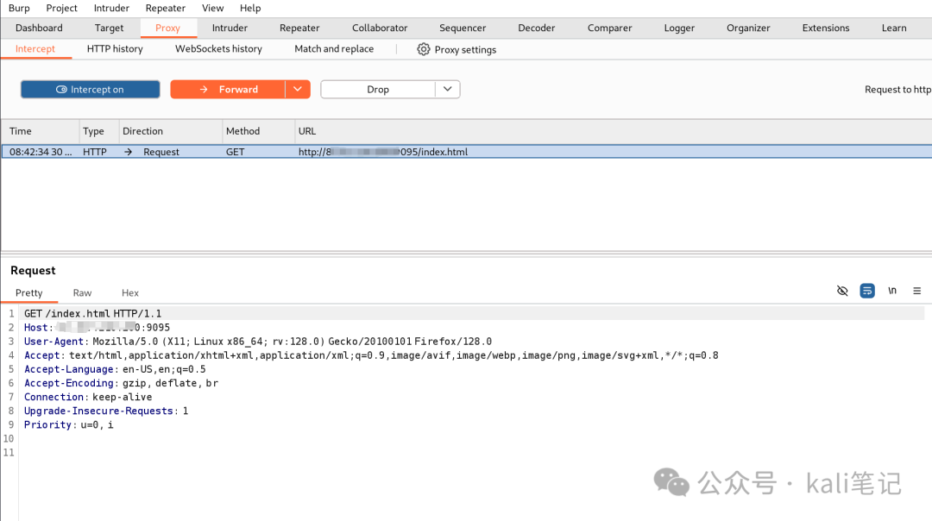This screenshot has height=521, width=932.
Task: Switch to the Extensions tab
Action: coord(826,28)
